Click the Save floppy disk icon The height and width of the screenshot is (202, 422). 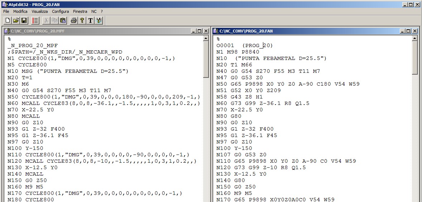pos(24,20)
